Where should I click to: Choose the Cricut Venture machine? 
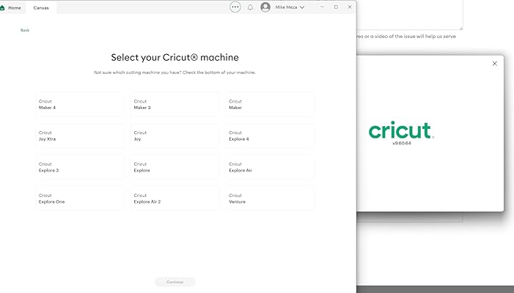270,199
